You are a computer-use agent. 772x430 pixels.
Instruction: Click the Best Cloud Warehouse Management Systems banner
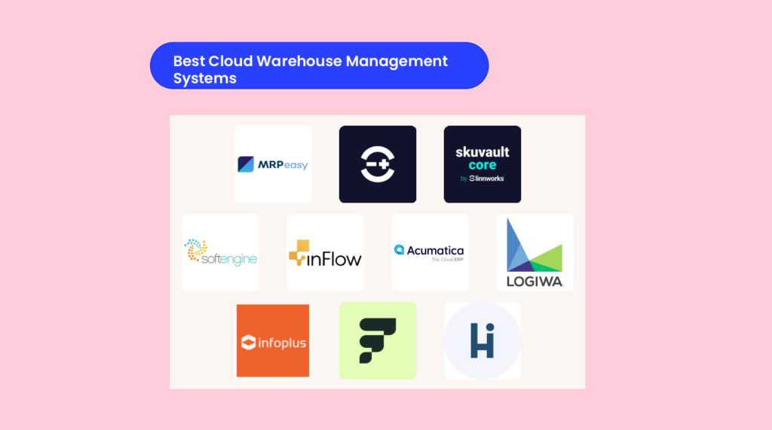[x=320, y=66]
